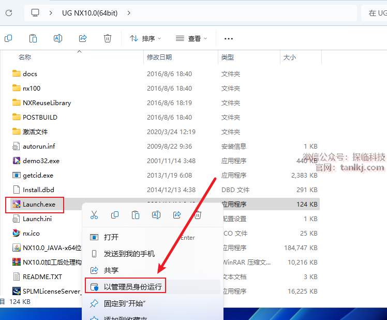Click the date 2016/8/6 18:19 of NXReuseLibrary
387x320 pixels.
tap(169, 103)
